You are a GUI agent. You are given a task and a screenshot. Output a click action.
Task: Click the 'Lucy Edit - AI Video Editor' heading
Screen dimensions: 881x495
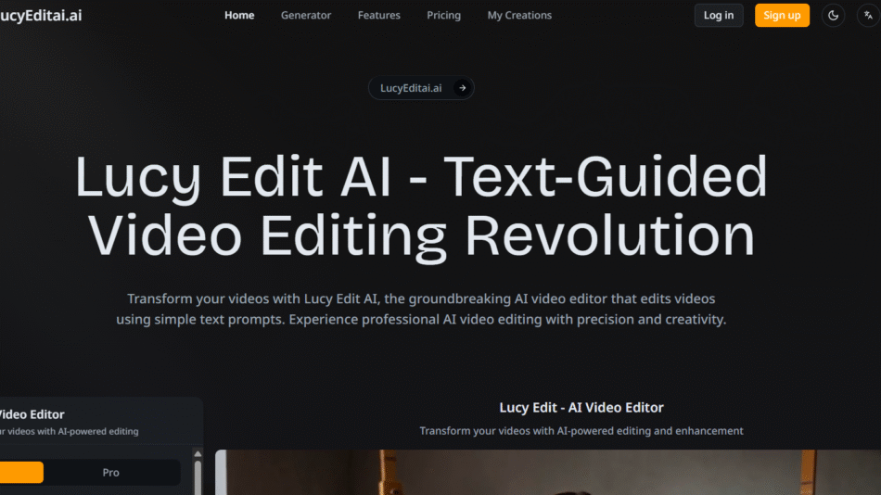(x=581, y=407)
